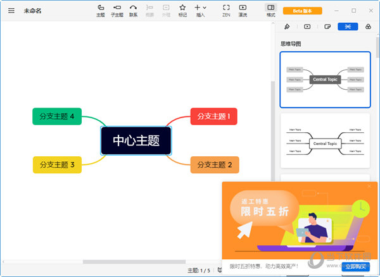Open the hamburger main menu

coord(11,11)
